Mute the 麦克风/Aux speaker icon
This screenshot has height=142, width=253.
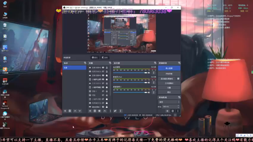149,83
